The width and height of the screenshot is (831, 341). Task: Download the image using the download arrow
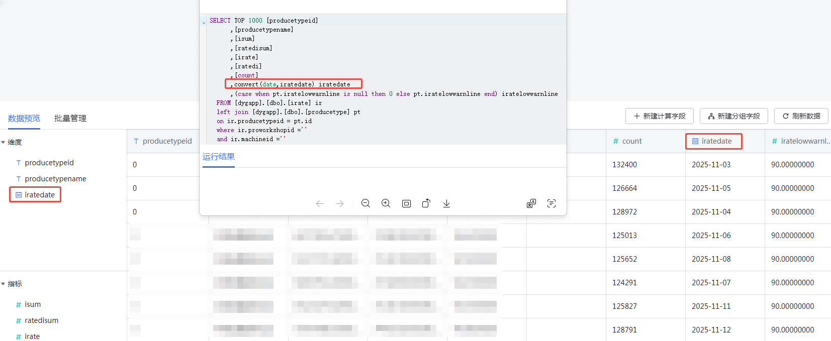click(446, 203)
